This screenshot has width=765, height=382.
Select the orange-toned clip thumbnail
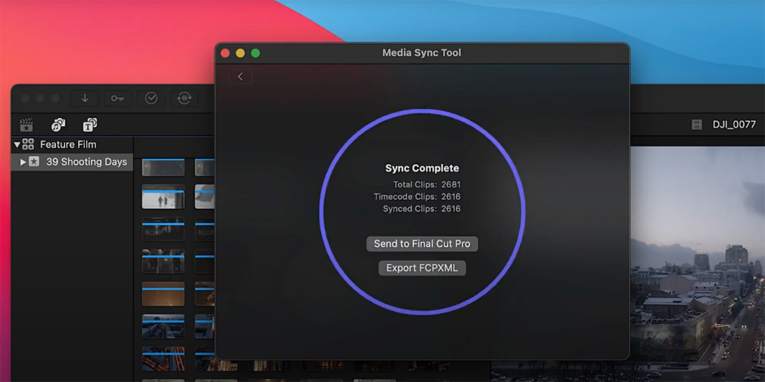163,293
